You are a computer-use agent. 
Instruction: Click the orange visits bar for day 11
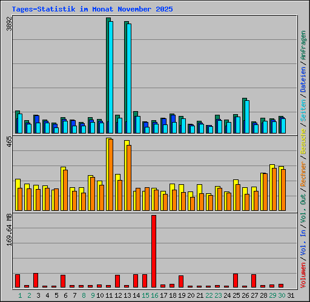click(111, 175)
